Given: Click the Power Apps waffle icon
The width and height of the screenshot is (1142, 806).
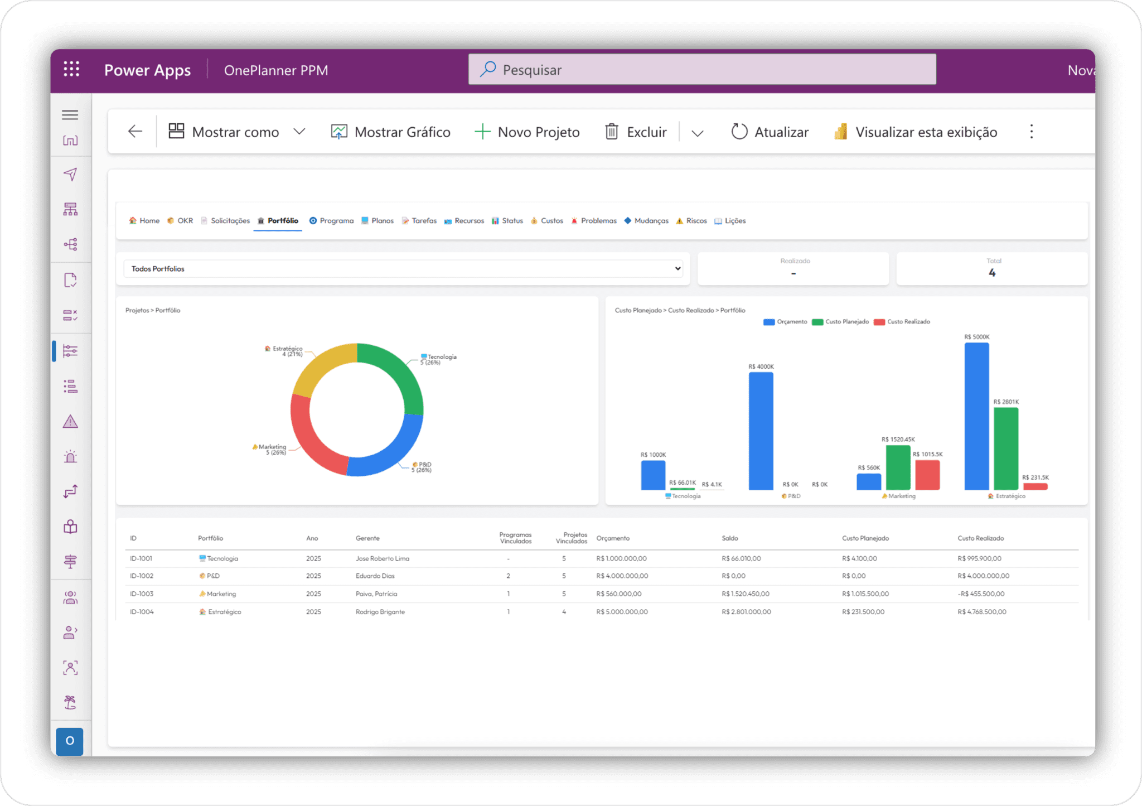Looking at the screenshot, I should click(71, 70).
